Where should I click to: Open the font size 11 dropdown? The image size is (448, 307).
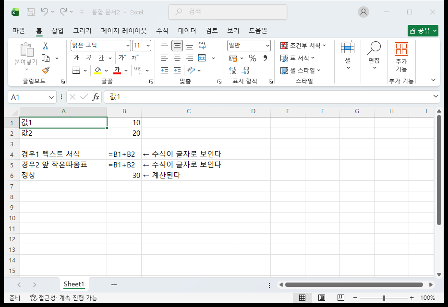148,46
